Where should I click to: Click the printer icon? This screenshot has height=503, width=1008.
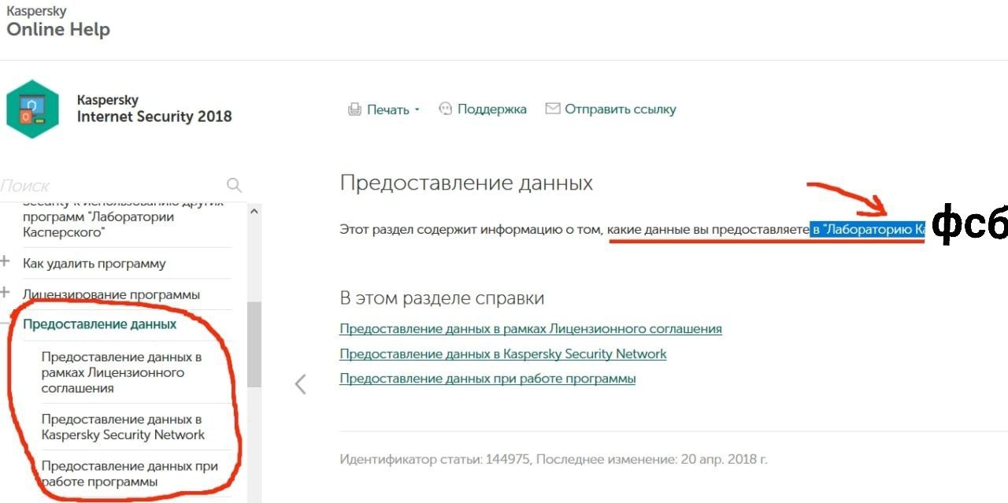(354, 109)
